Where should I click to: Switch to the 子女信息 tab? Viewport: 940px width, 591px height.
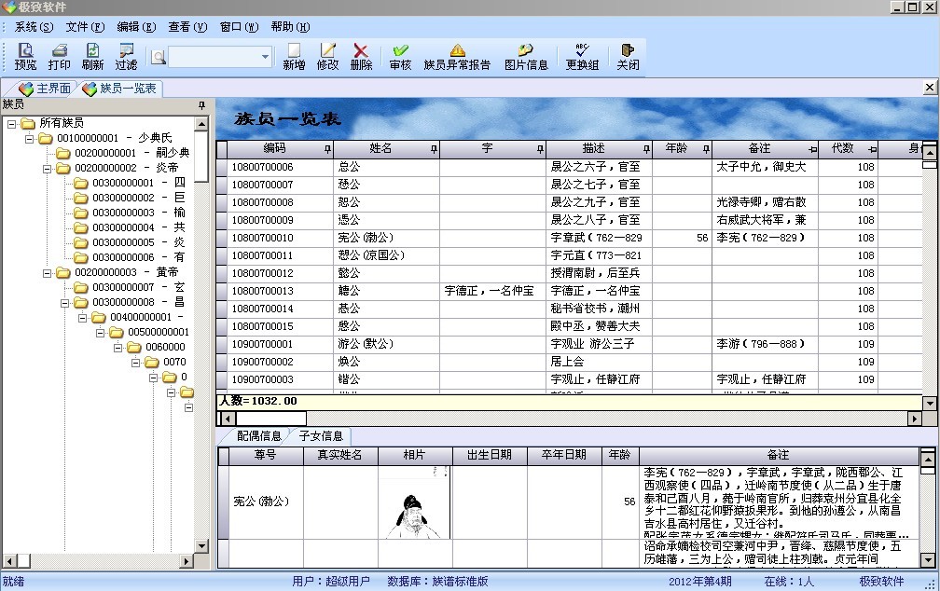point(320,436)
